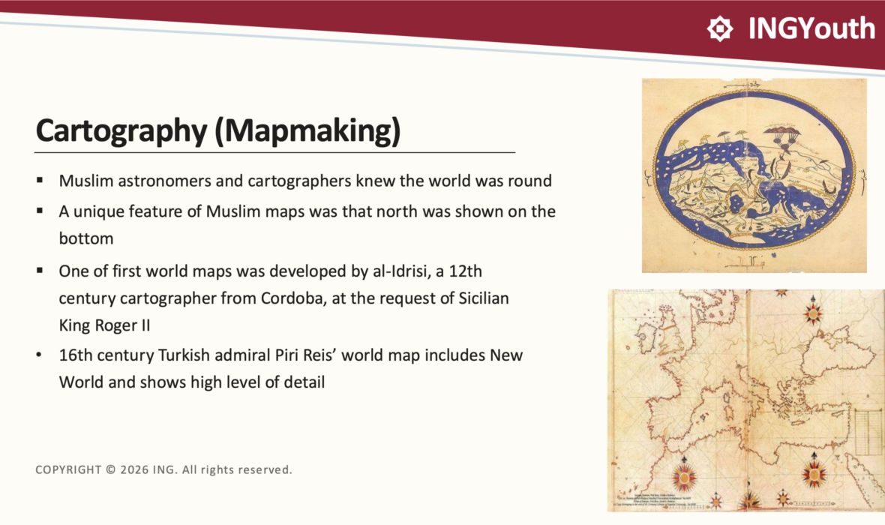Open the al-Idrisi circular world map image
The height and width of the screenshot is (525, 885).
coord(754,175)
